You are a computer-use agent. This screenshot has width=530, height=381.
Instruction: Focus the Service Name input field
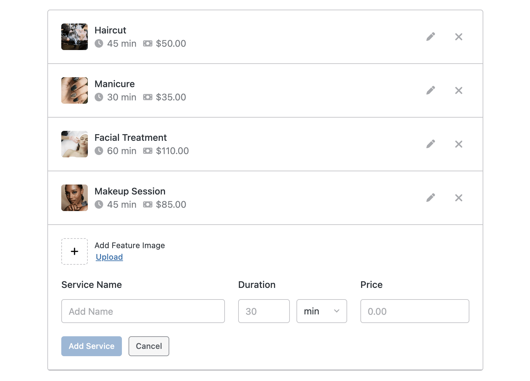[143, 311]
